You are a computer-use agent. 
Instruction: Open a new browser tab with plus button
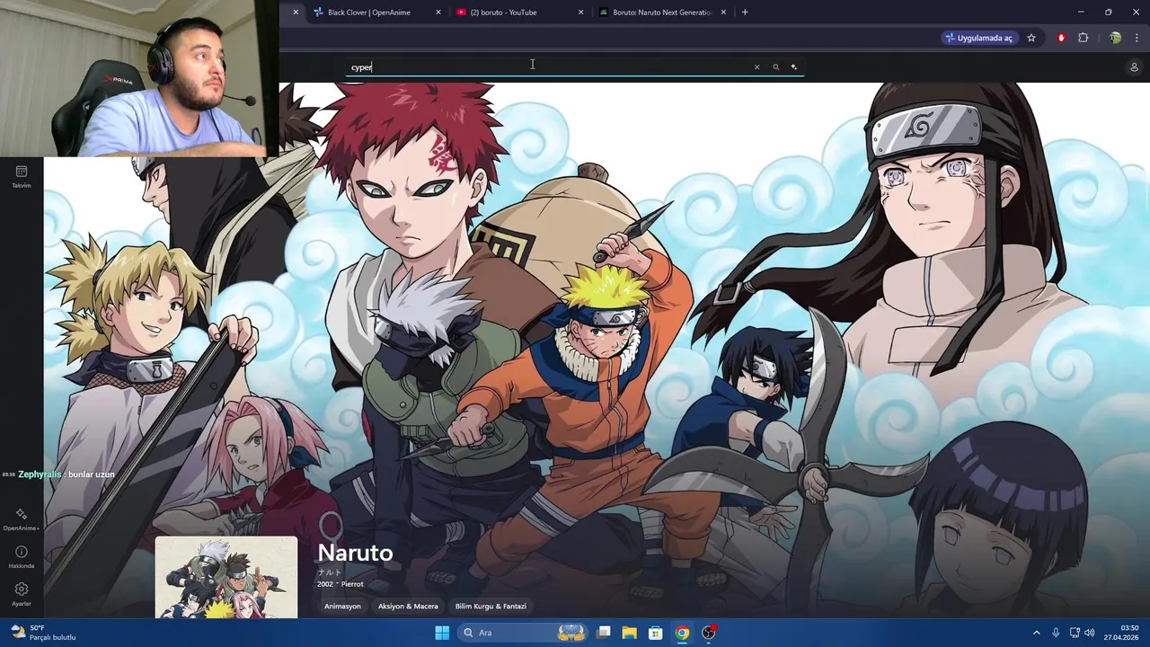(x=745, y=13)
